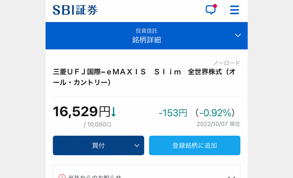Click the 当社からのお知らせ notice text
Screen dimensions: 293x178
(95, 176)
